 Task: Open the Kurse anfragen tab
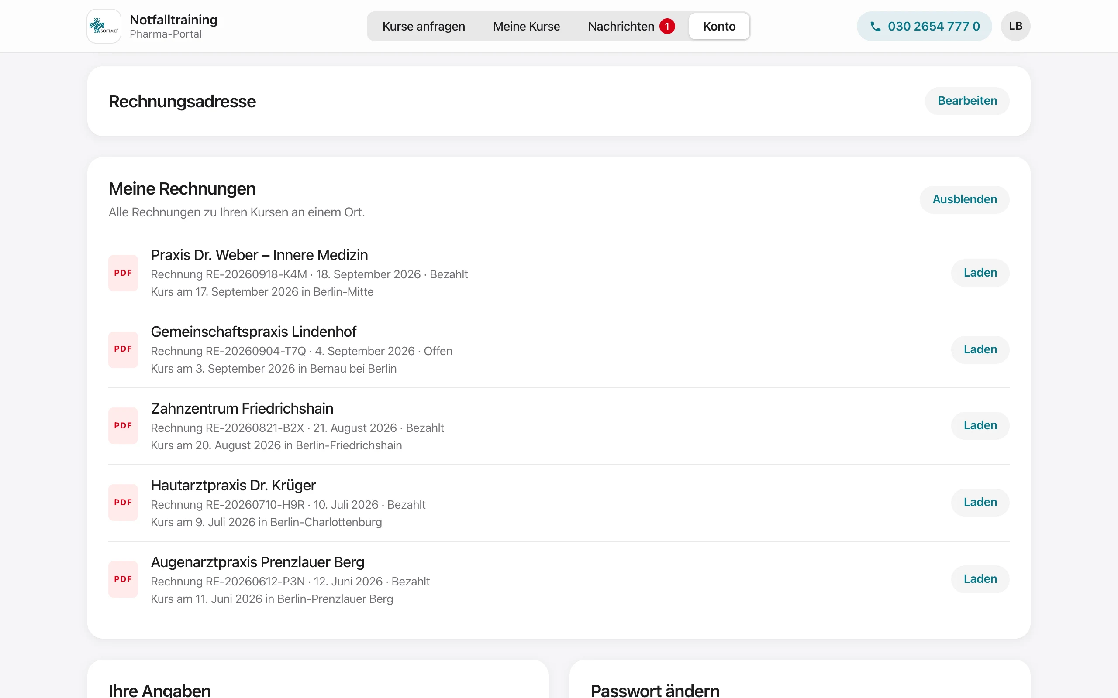pos(424,26)
